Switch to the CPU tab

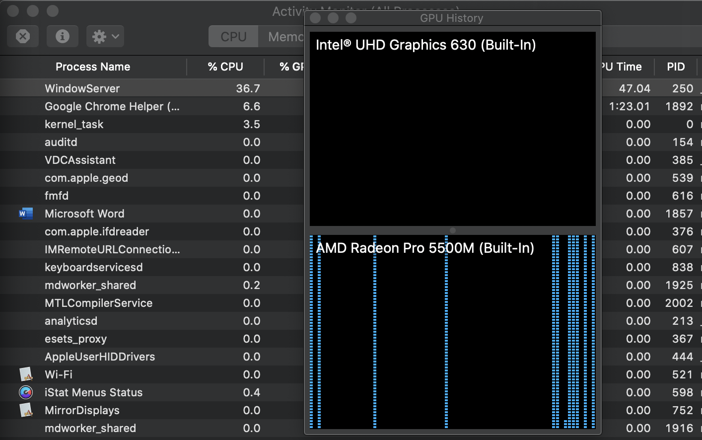coord(233,37)
